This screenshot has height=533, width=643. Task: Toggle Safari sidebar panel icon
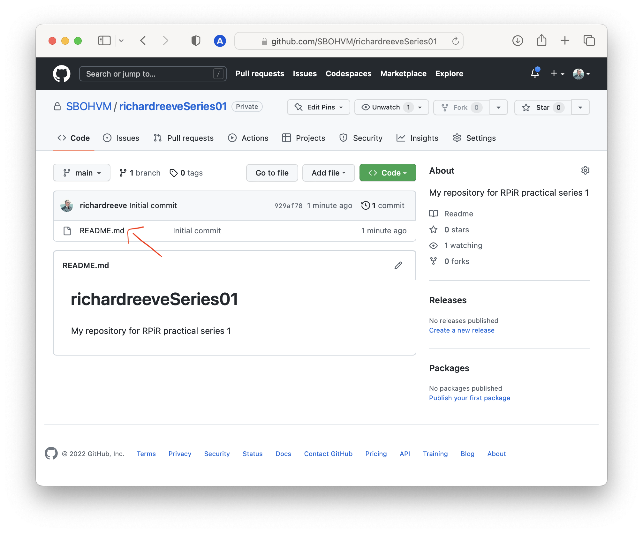pos(104,41)
